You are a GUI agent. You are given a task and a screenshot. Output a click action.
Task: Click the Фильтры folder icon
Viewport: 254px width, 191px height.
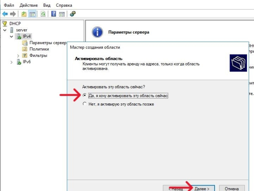[x=25, y=55]
